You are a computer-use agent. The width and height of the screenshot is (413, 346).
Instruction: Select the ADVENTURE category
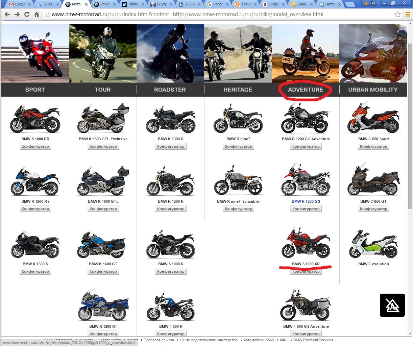[306, 90]
